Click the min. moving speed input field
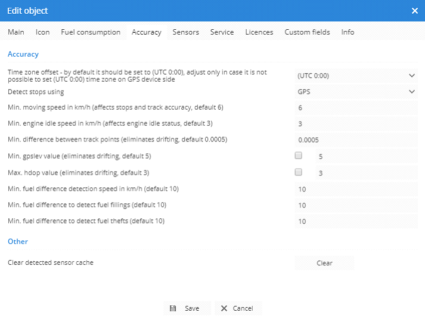 pyautogui.click(x=356, y=108)
